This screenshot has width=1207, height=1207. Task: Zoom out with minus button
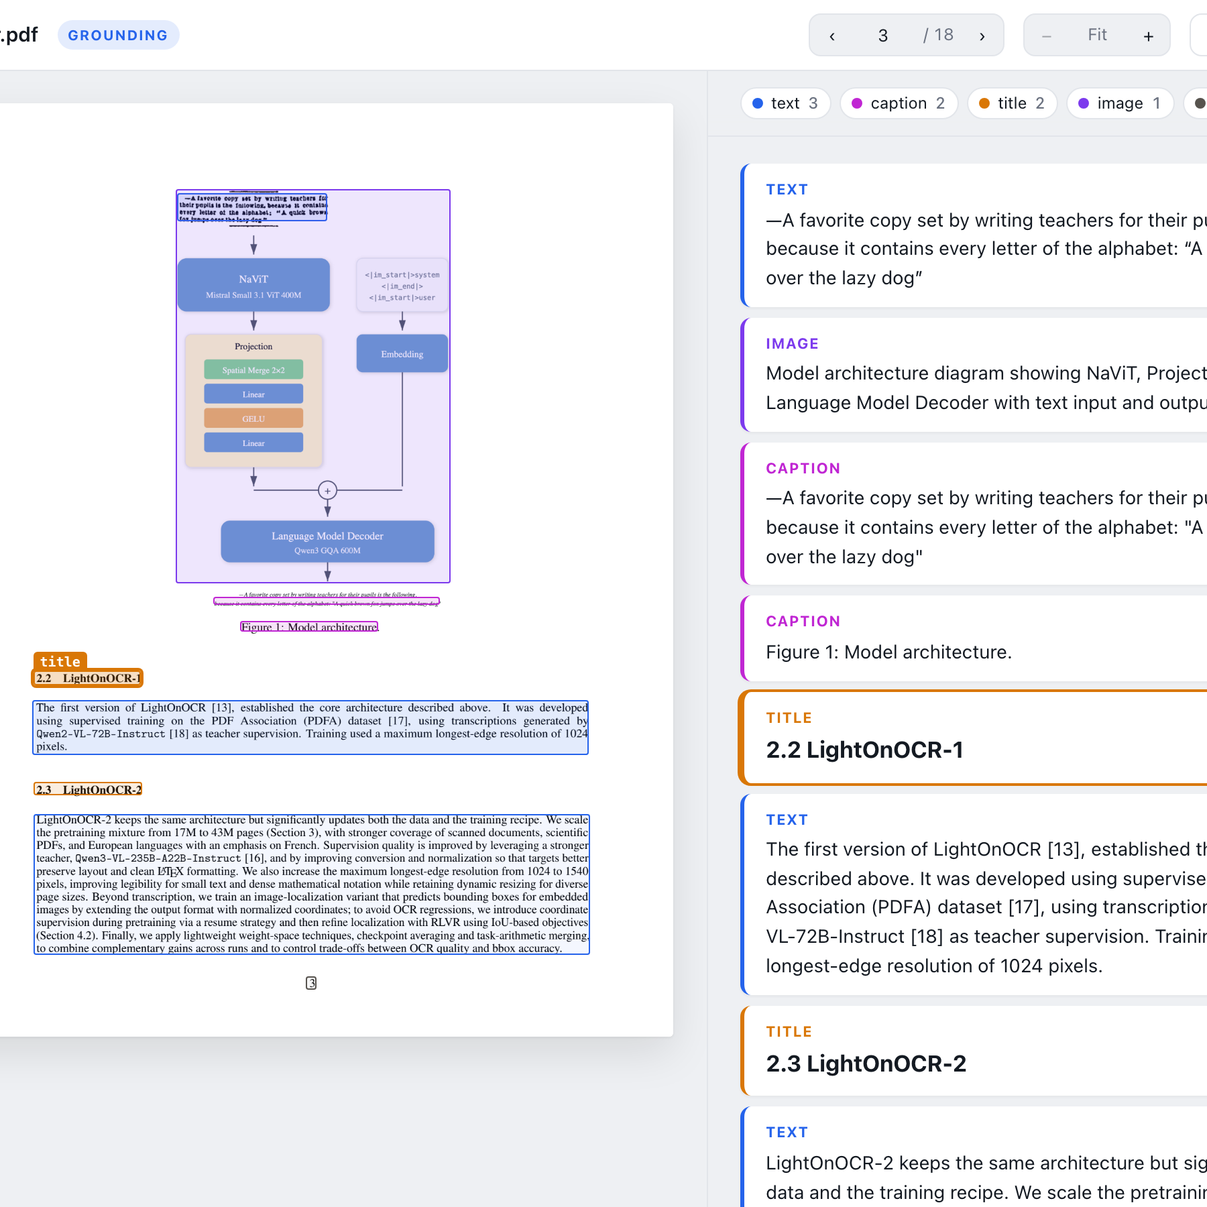coord(1047,36)
